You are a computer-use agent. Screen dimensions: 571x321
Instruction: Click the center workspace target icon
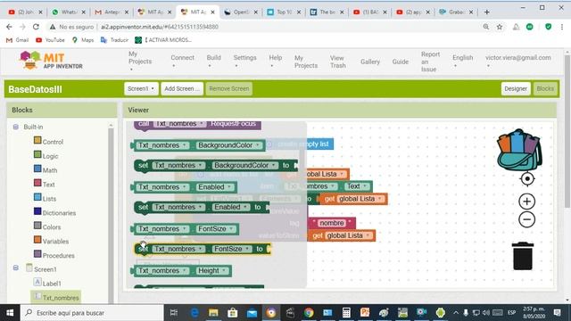[x=527, y=178]
